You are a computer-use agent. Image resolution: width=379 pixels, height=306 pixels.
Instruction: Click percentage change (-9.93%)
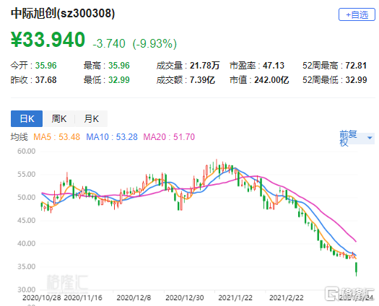154,44
